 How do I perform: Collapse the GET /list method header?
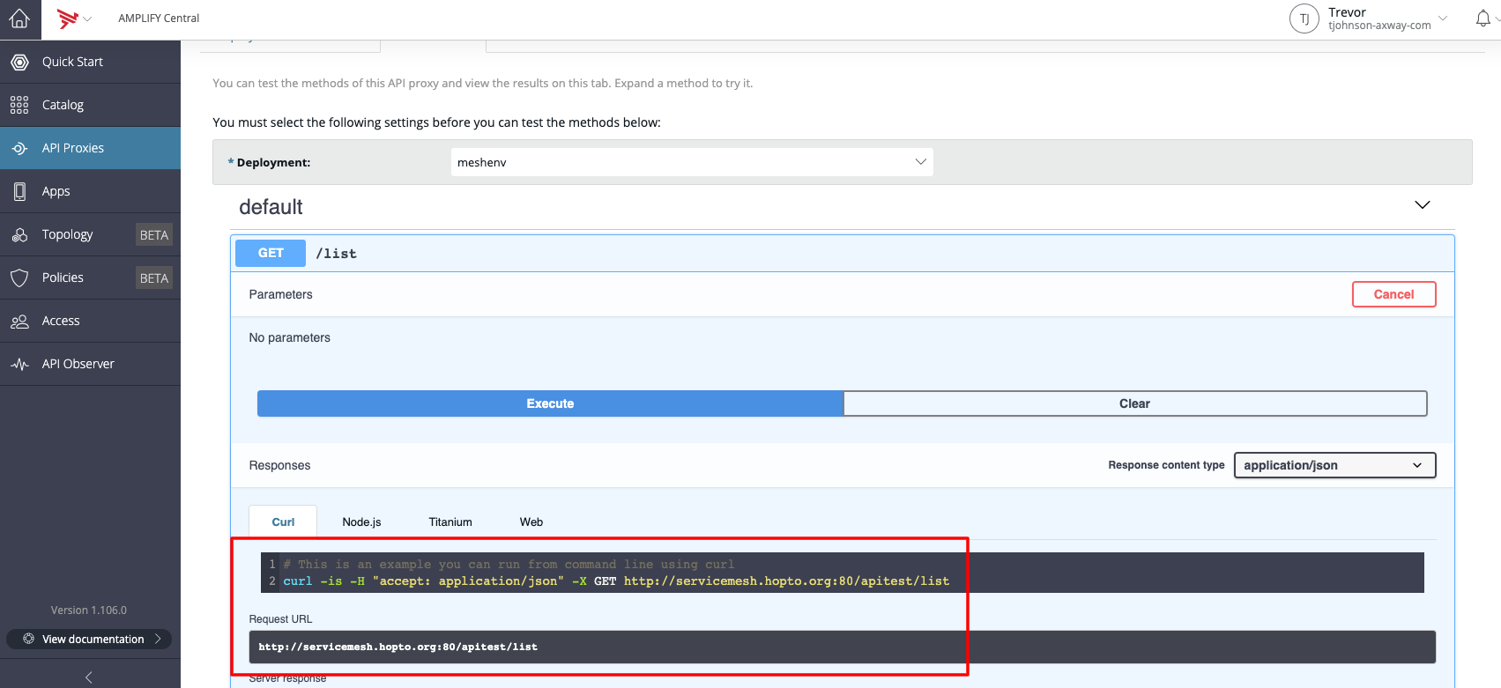point(842,253)
